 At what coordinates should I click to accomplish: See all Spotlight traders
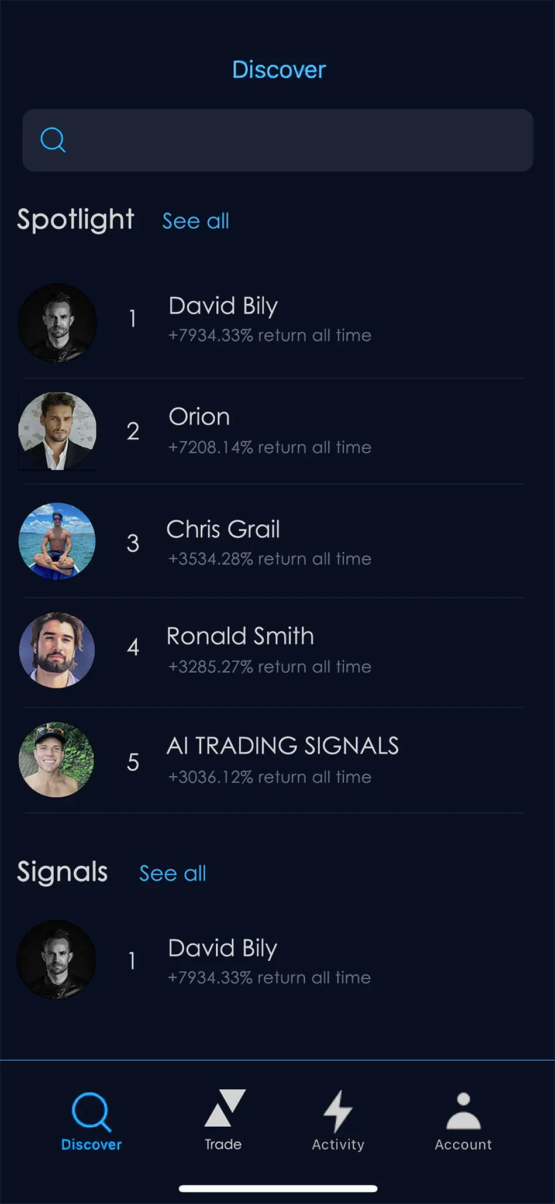[195, 221]
